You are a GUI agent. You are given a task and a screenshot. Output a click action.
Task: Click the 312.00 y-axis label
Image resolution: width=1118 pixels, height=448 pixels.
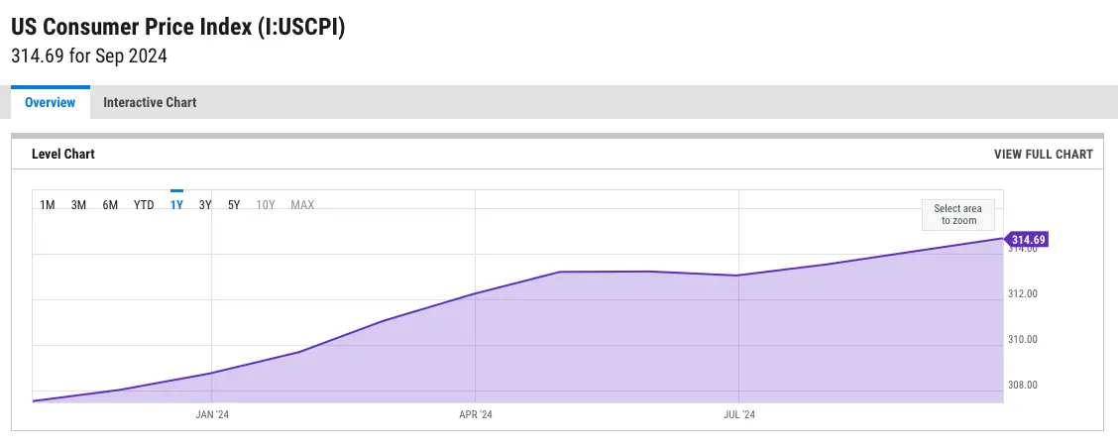click(x=1023, y=293)
